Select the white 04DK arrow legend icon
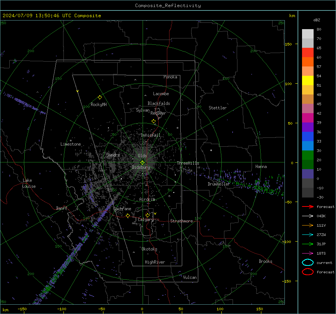336x314 pixels. [308, 216]
